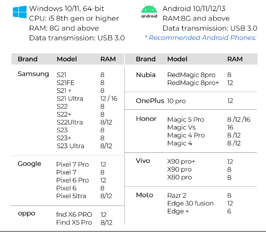
Task: Click the S23 Ultra model row
Action: click(x=84, y=146)
